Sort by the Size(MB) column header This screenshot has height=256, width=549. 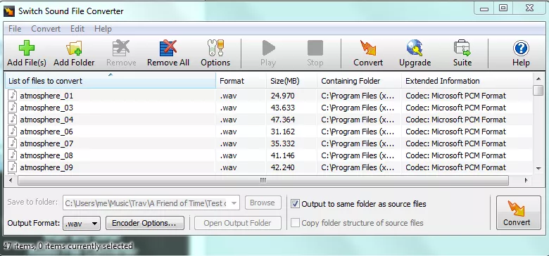pyautogui.click(x=291, y=81)
